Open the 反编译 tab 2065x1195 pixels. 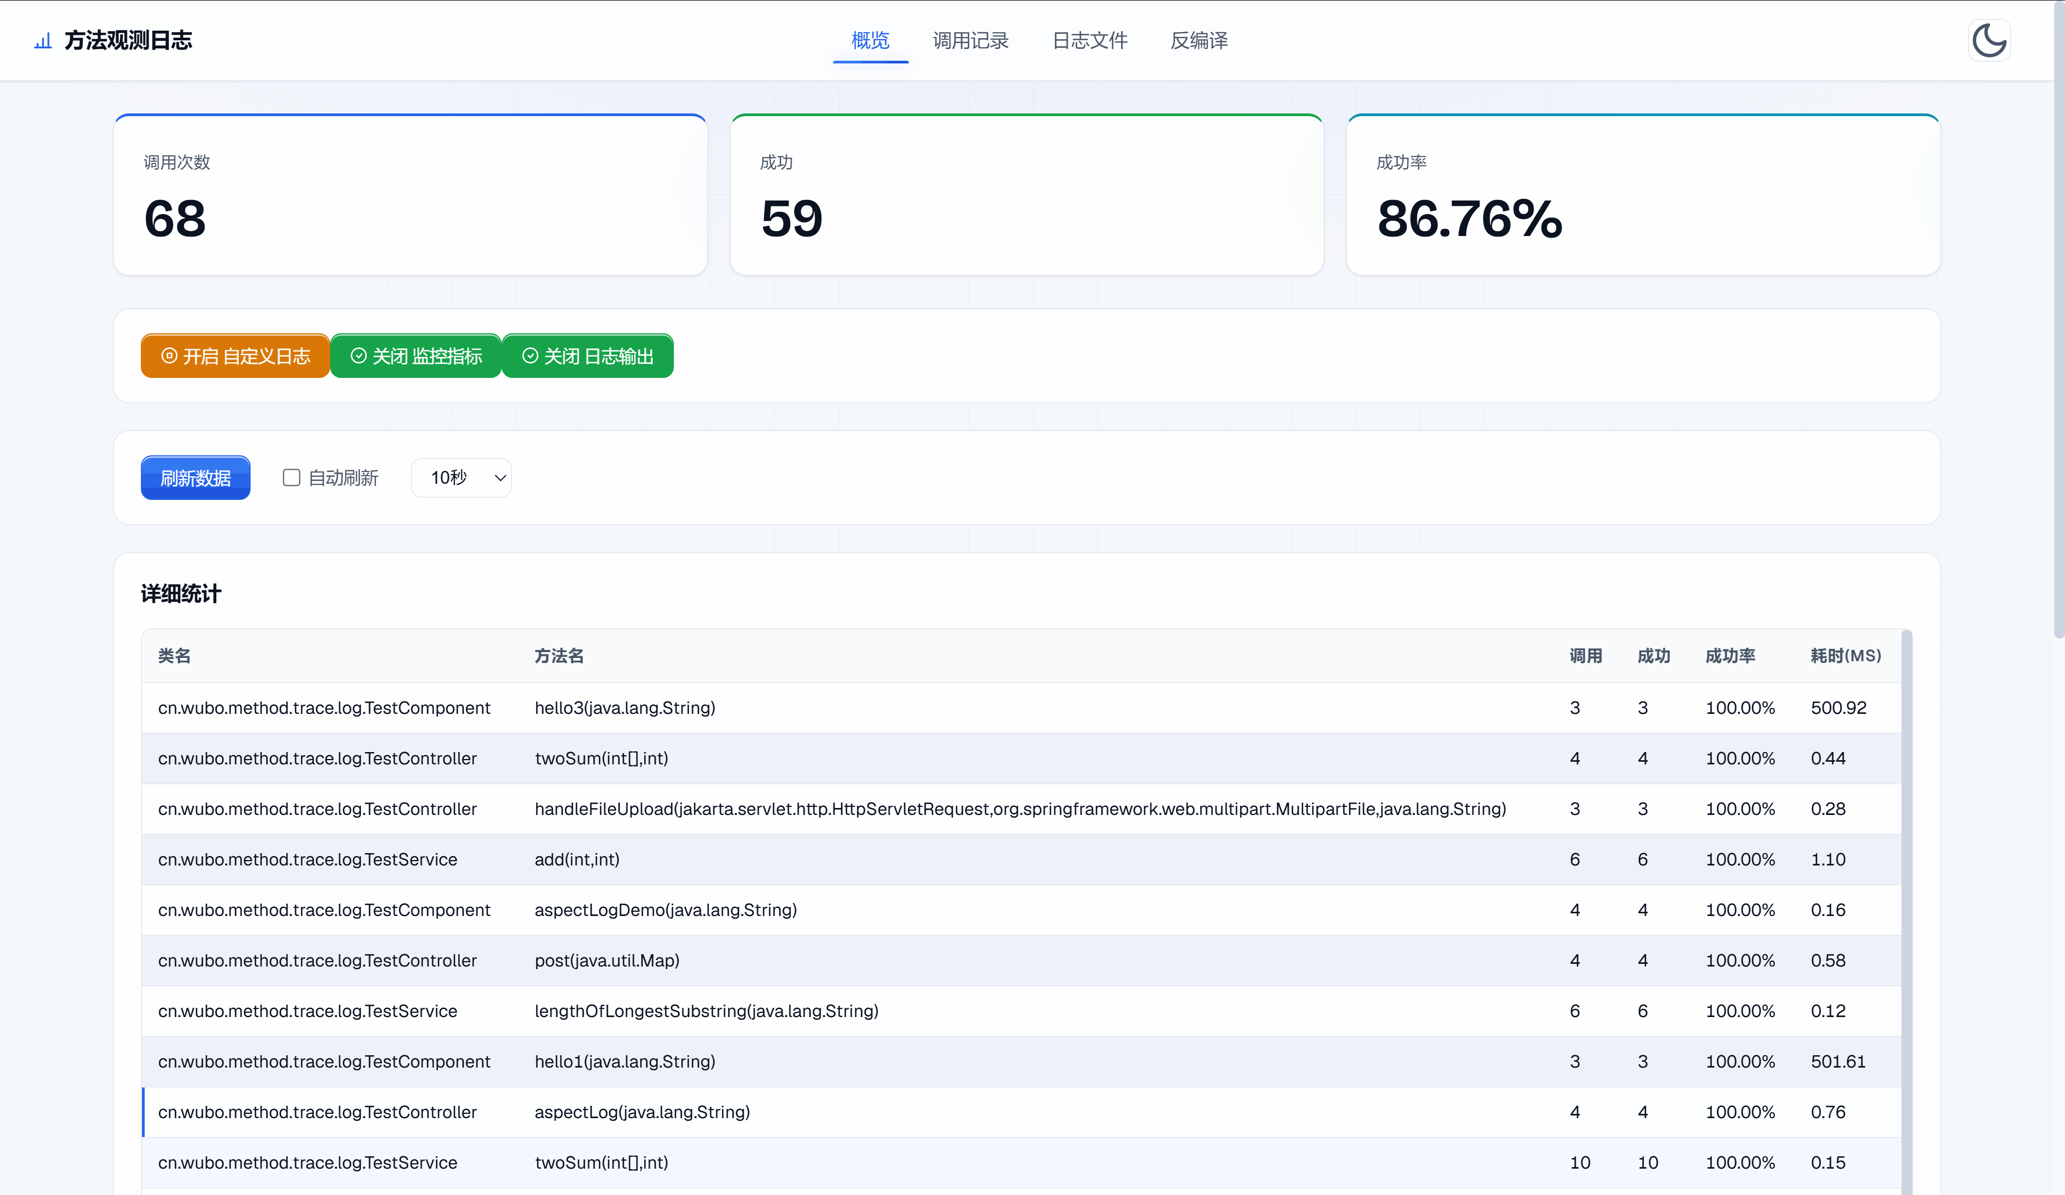[x=1199, y=40]
